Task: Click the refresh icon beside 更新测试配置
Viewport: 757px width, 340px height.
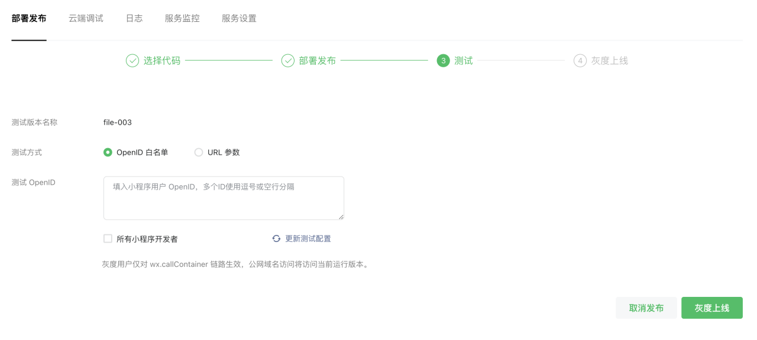Action: [276, 238]
